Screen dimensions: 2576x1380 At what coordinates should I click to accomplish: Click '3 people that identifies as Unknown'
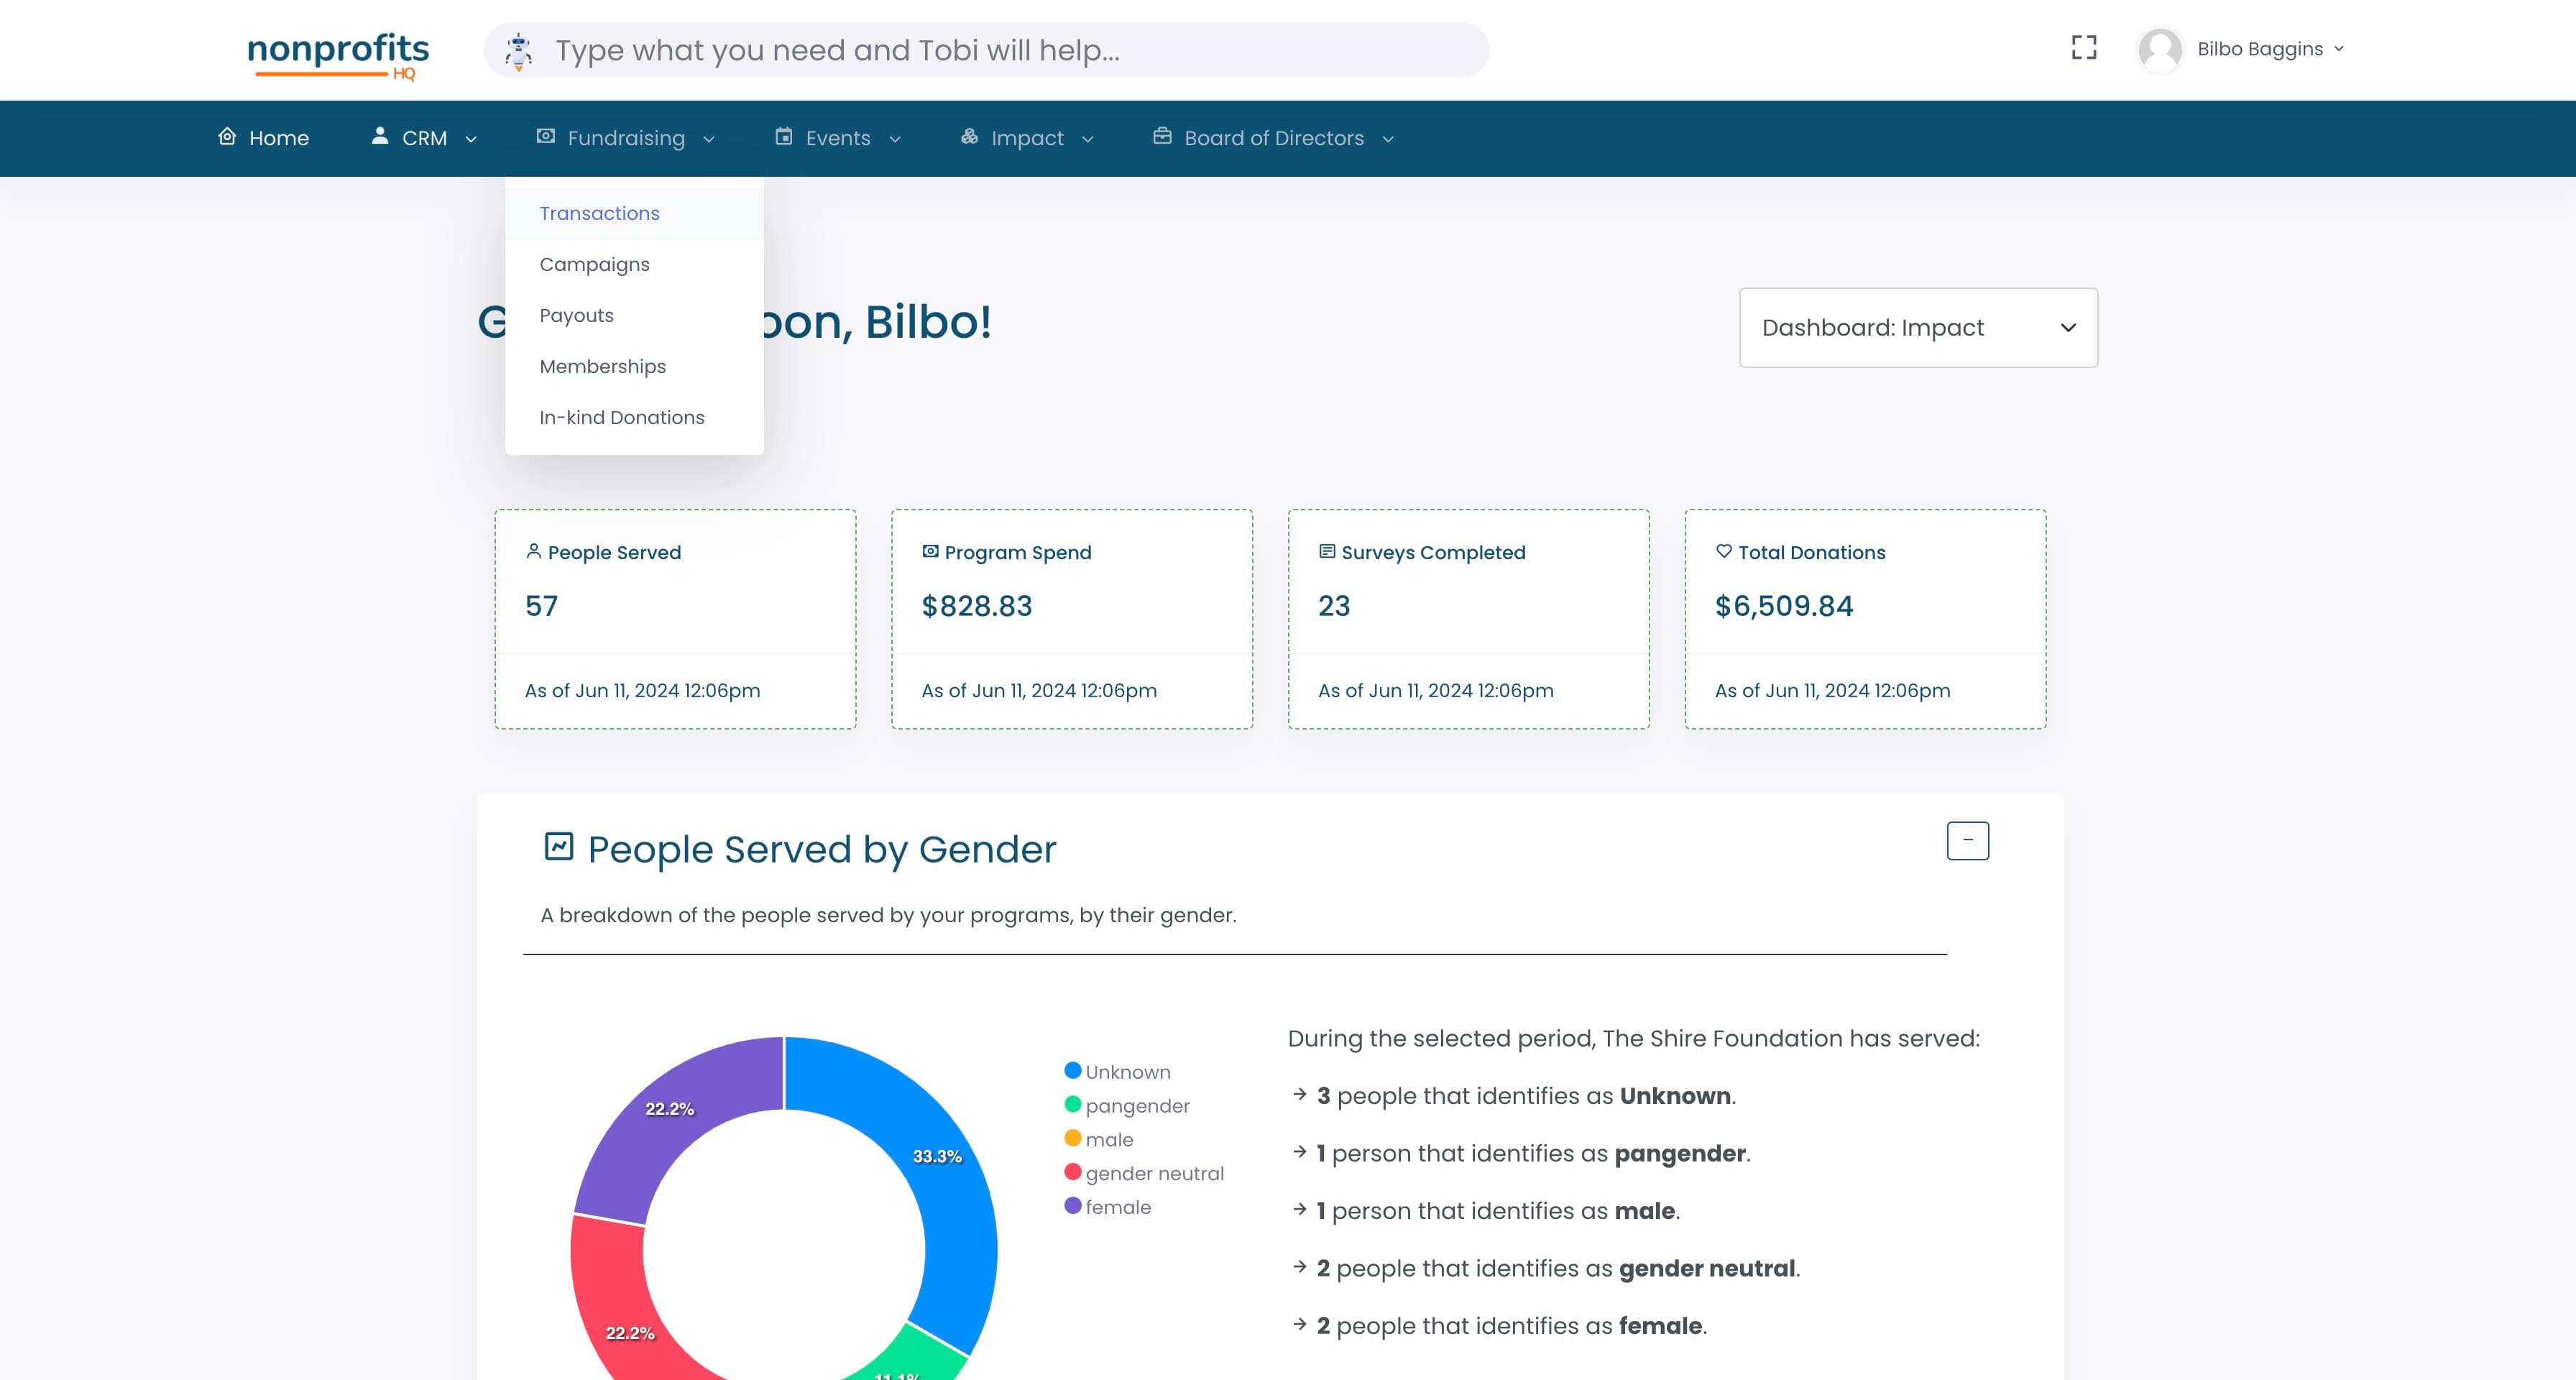(x=1526, y=1096)
